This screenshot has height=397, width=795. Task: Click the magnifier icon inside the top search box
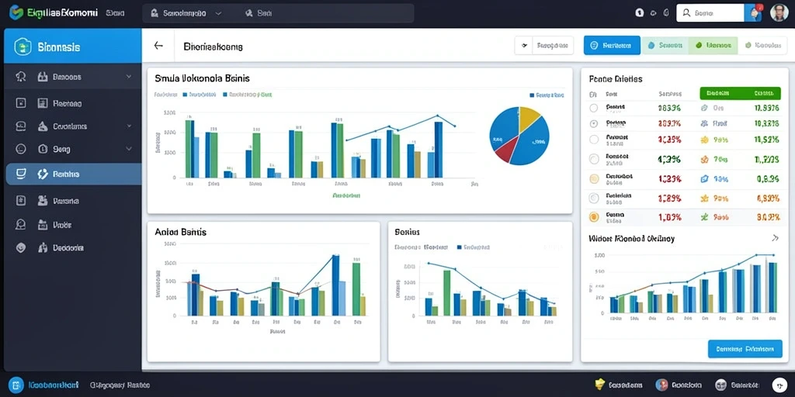(x=686, y=13)
